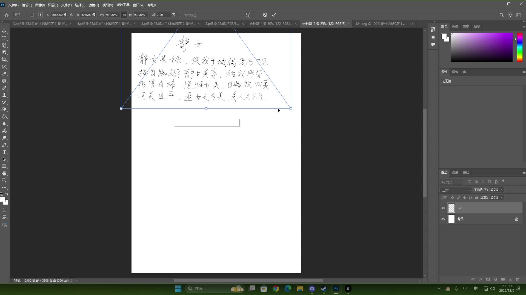This screenshot has height=295, width=526.
Task: Select the Eyedropper tool
Action: tap(4, 74)
